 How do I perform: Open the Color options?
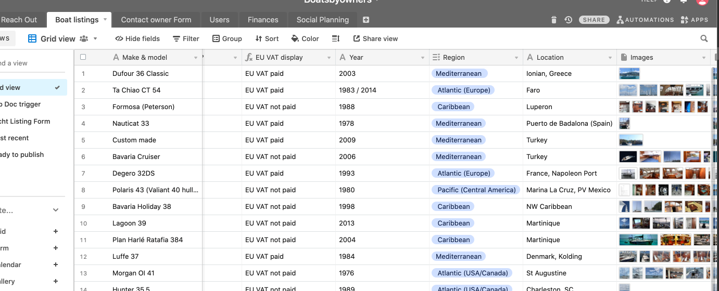click(x=305, y=38)
